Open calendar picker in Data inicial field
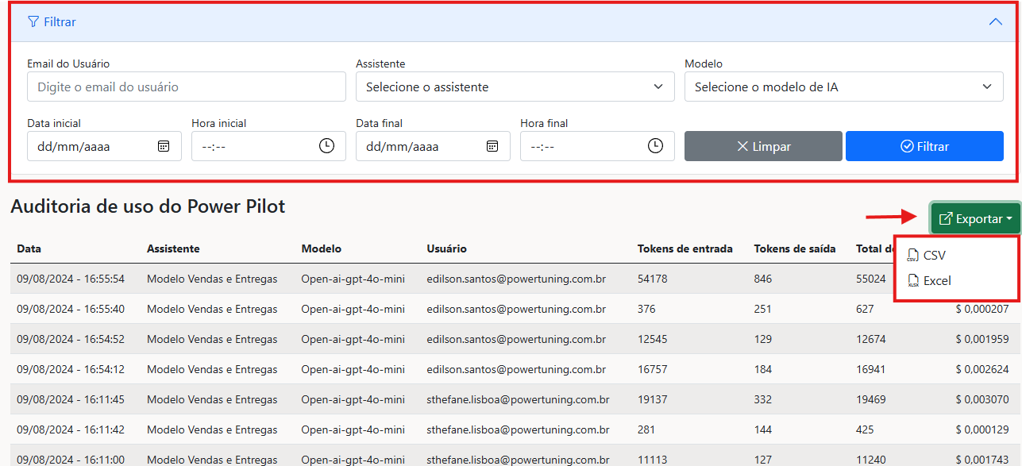This screenshot has height=466, width=1022. (164, 146)
